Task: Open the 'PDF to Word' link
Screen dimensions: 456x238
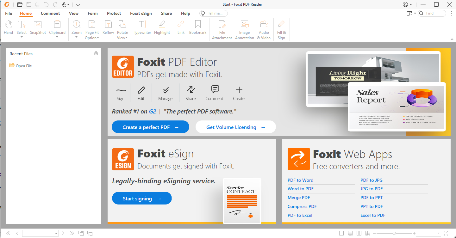Action: pos(300,180)
